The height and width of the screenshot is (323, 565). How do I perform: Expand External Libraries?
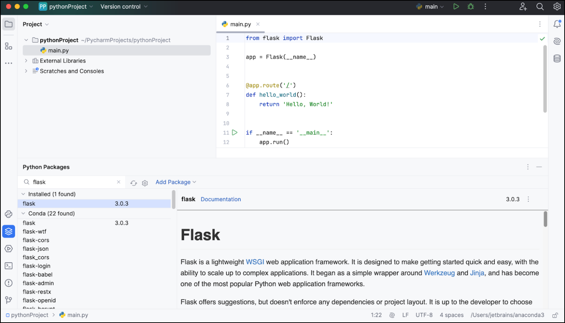click(x=26, y=61)
